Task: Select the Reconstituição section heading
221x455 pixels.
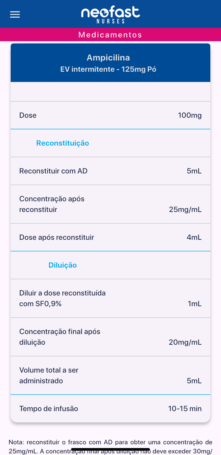Action: point(62,143)
